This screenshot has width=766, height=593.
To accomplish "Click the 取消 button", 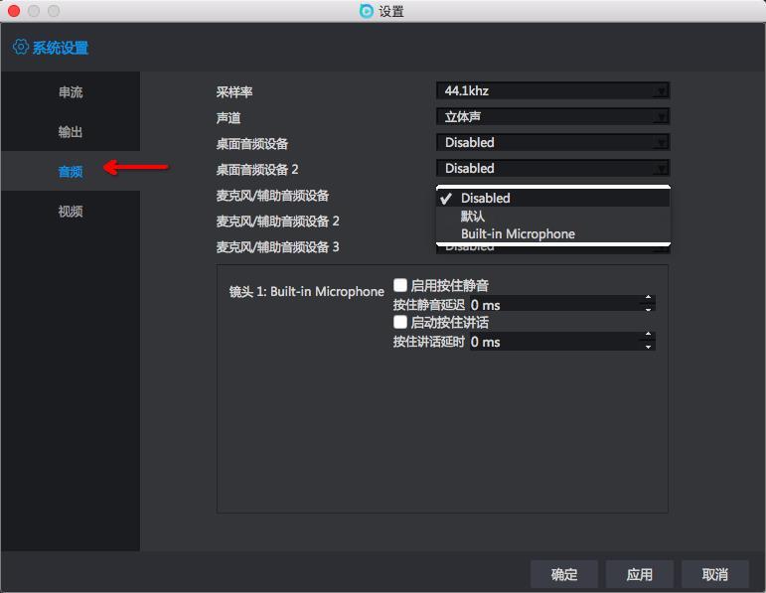I will (715, 574).
